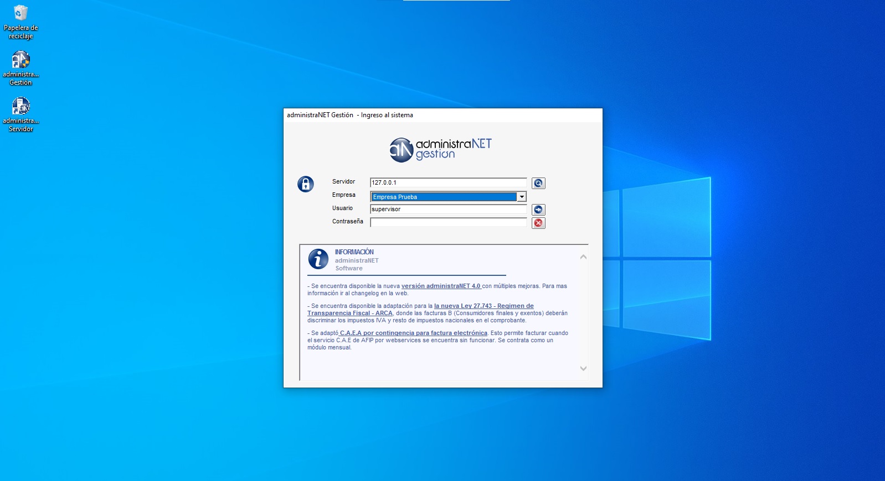Click the dialog title 'administraNET Gestión - Ingreso al sistema'

click(x=350, y=115)
